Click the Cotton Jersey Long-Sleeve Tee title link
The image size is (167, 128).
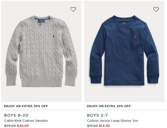click(112, 121)
